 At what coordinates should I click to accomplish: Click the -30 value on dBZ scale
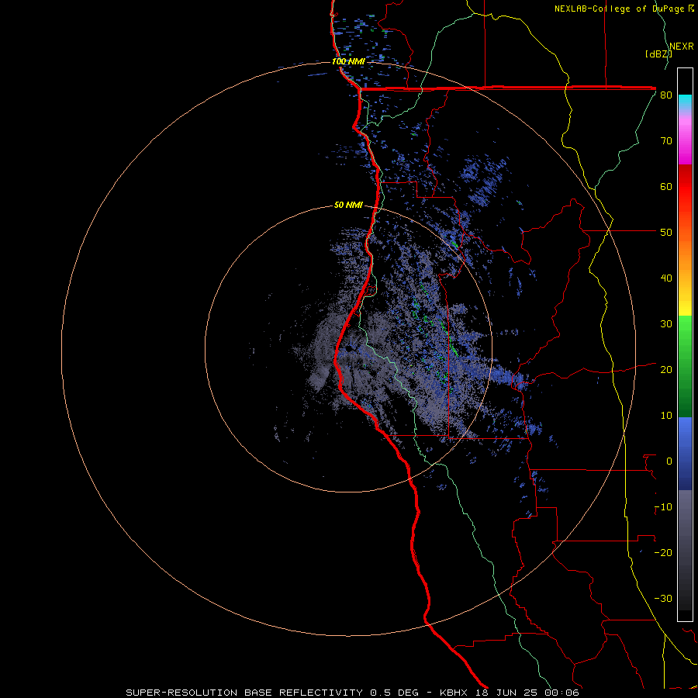tap(663, 599)
